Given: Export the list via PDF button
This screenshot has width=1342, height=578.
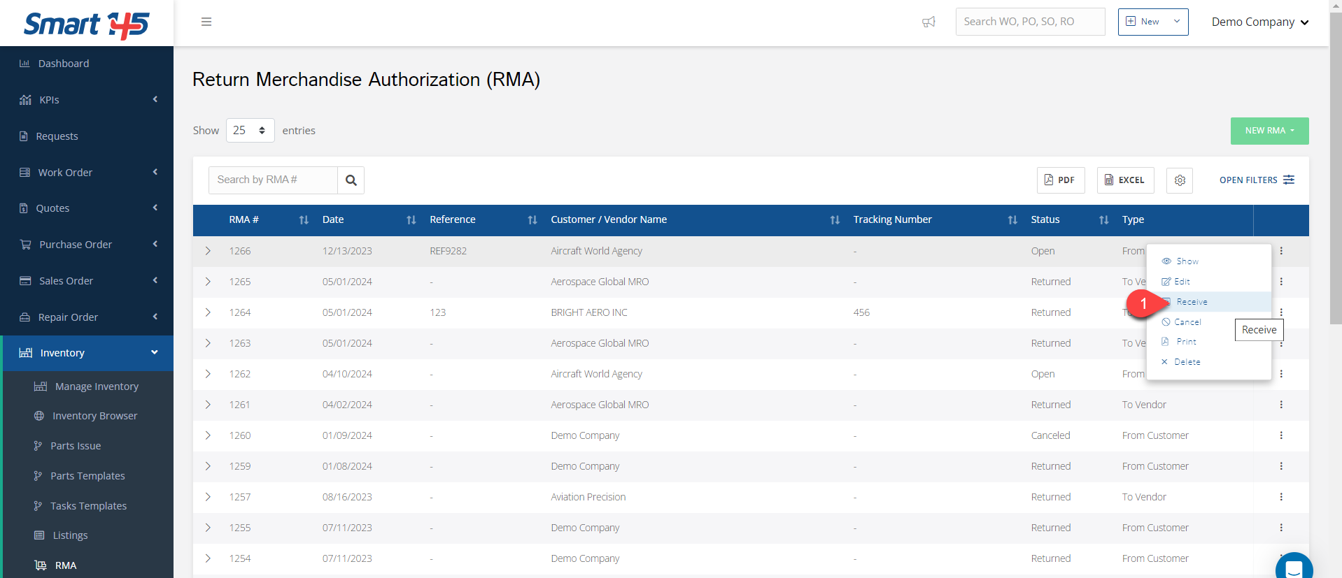Looking at the screenshot, I should tap(1061, 180).
